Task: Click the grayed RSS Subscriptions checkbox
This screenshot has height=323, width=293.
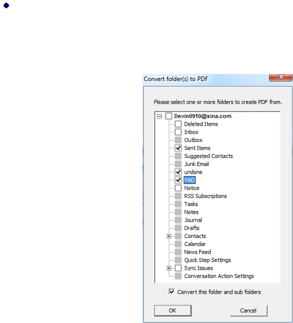Action: [178, 196]
